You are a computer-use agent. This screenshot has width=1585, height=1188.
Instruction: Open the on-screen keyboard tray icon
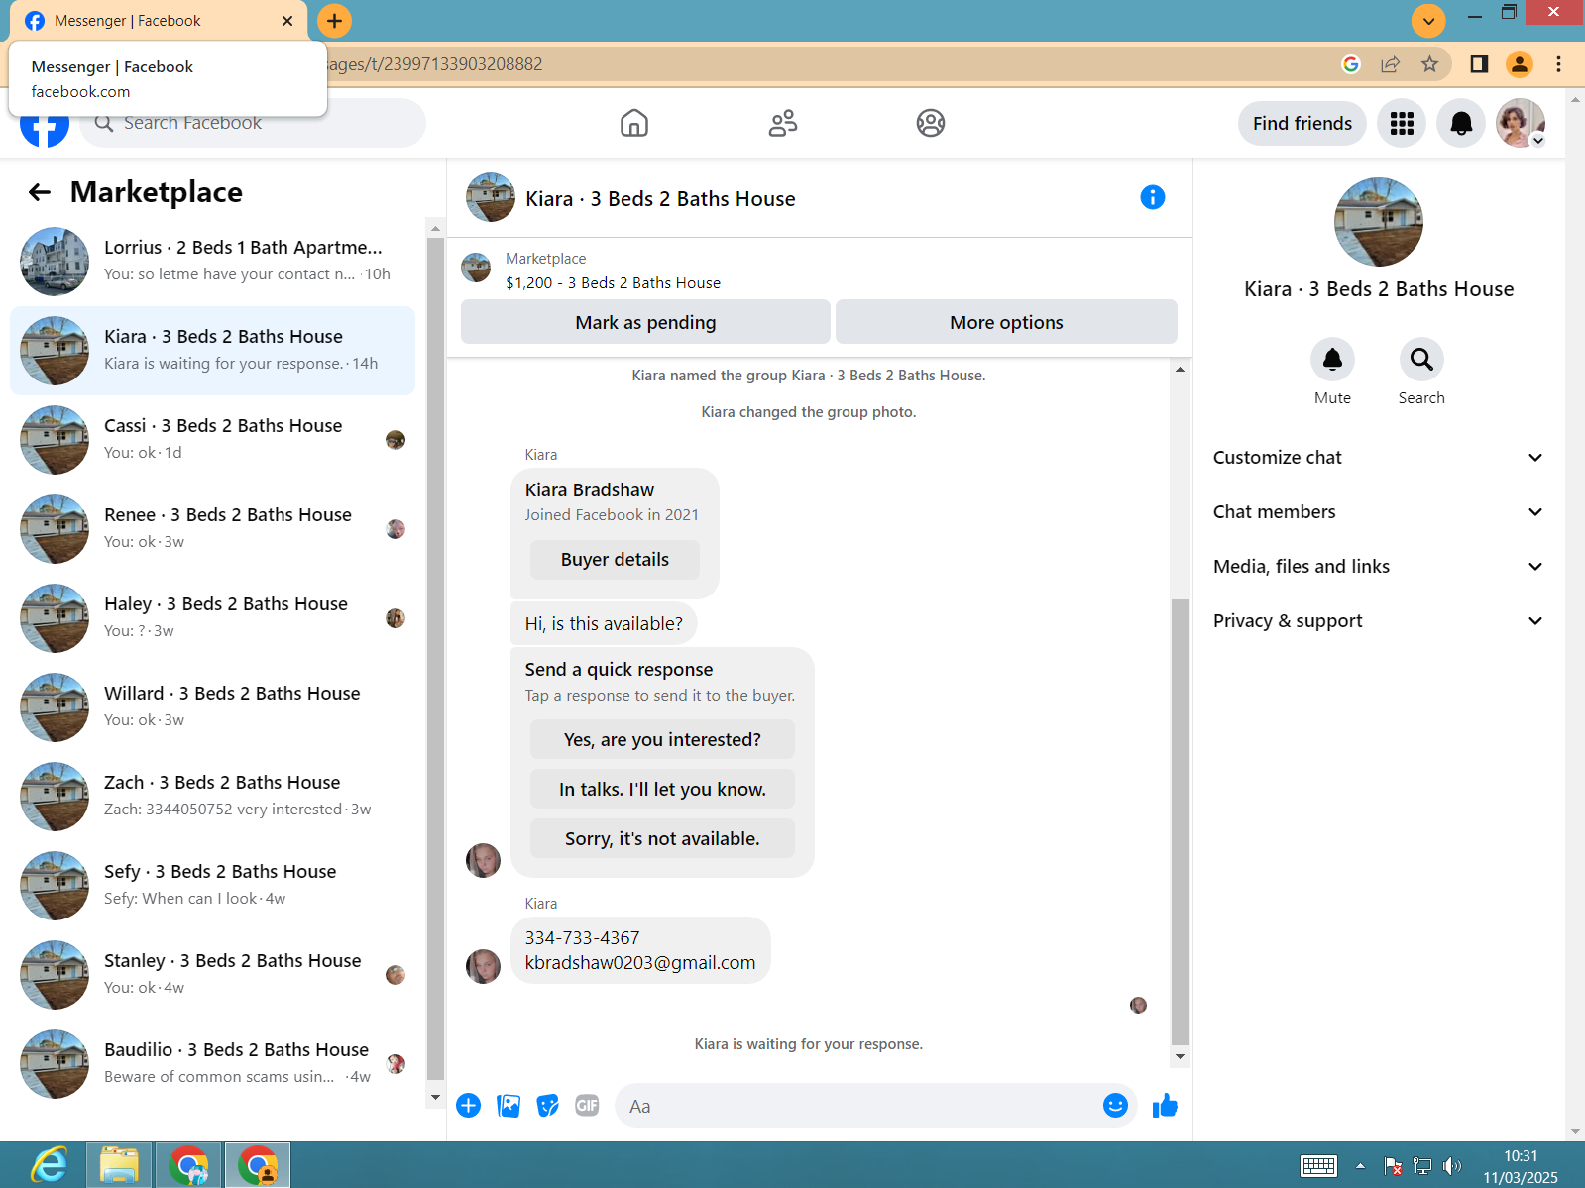click(x=1318, y=1166)
